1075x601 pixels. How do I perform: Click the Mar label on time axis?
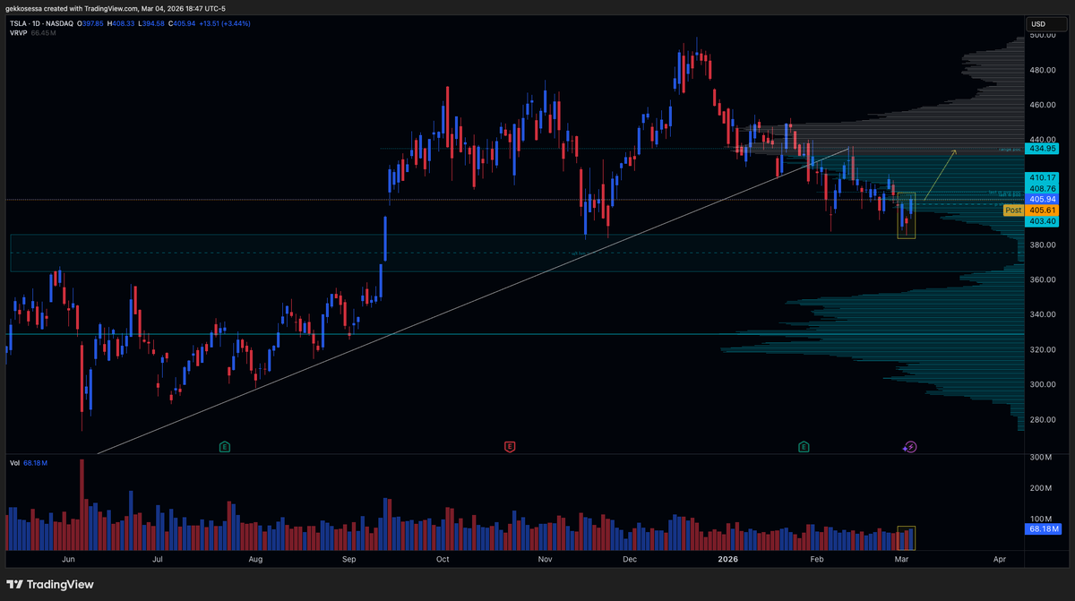(901, 559)
